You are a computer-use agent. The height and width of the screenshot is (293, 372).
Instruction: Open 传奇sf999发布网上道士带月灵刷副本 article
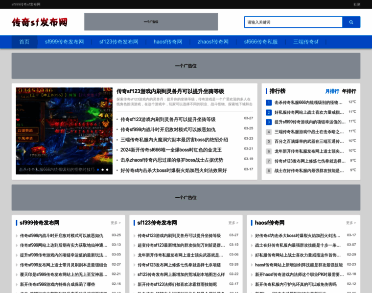[64, 265]
